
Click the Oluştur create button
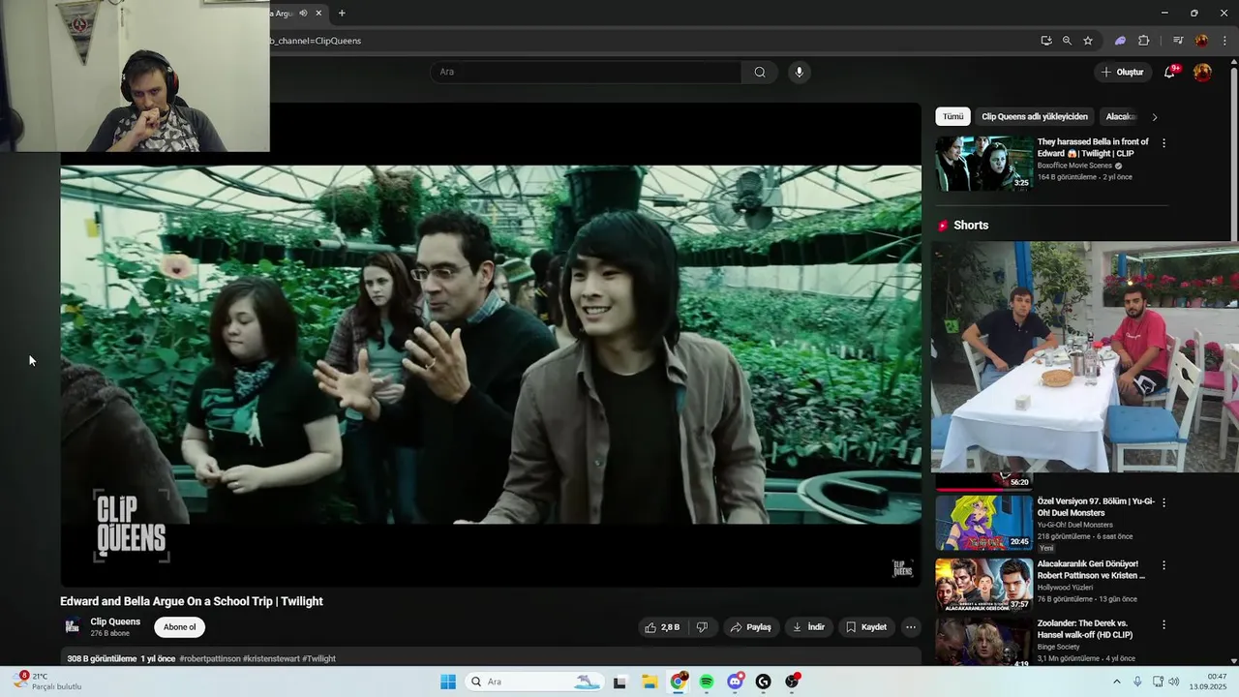[x=1123, y=72]
